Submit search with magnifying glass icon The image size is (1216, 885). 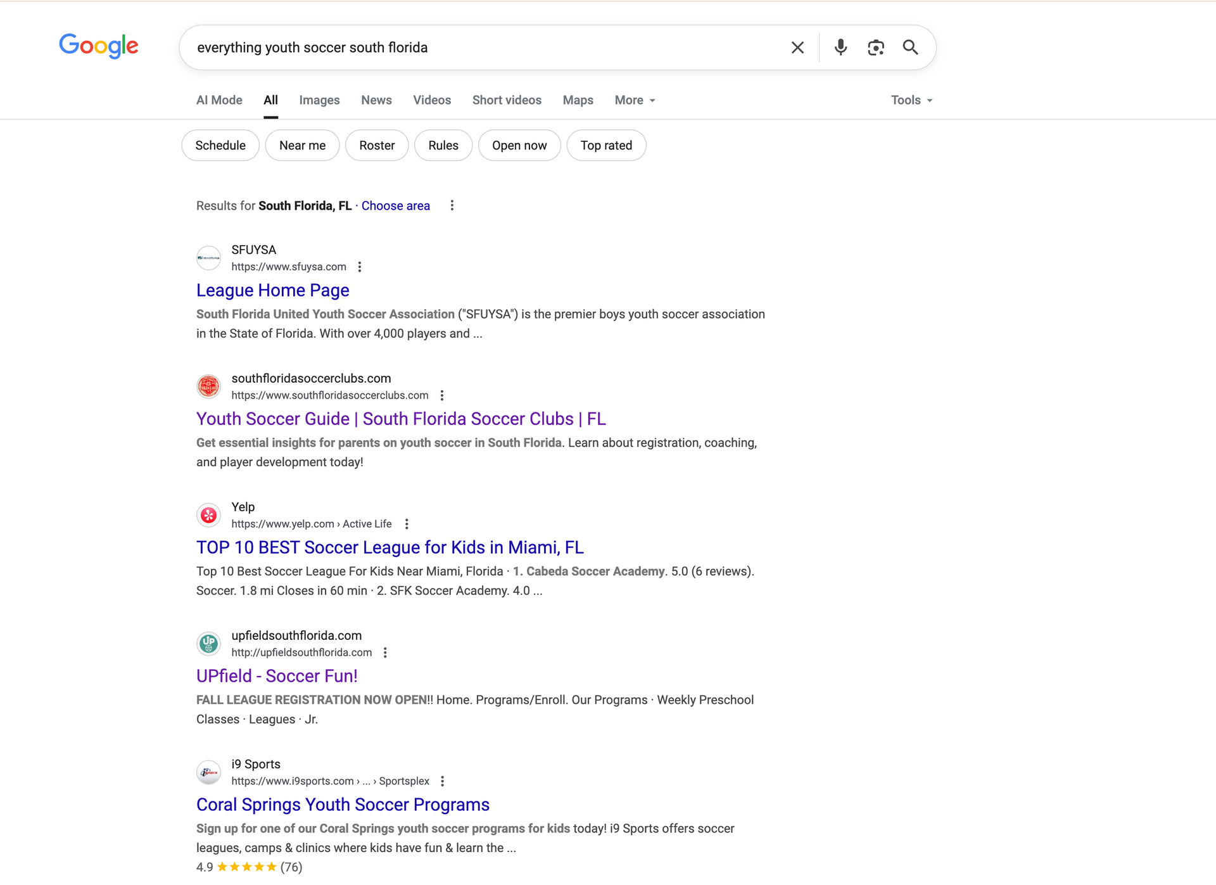pos(910,48)
